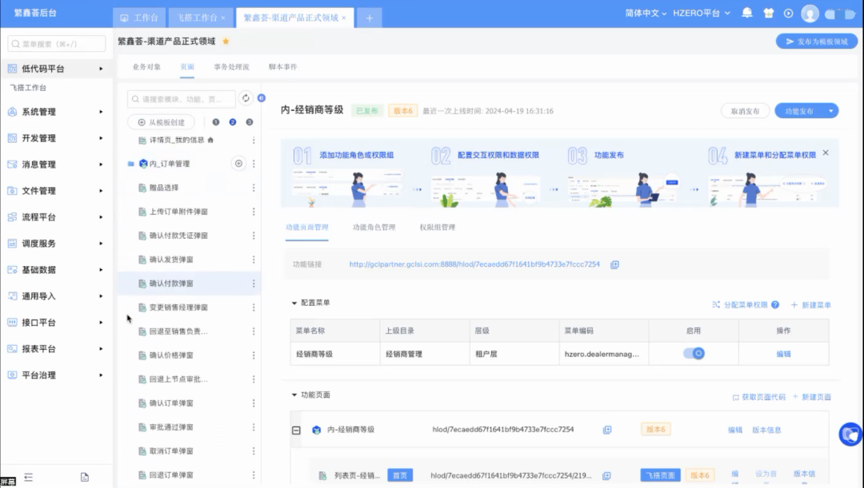The image size is (864, 488).
Task: Click the 从模板创建 button
Action: click(161, 122)
